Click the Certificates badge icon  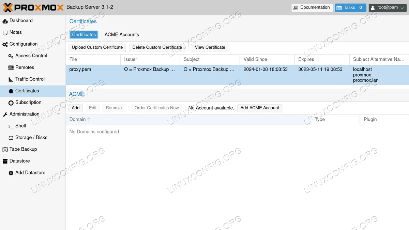11,91
